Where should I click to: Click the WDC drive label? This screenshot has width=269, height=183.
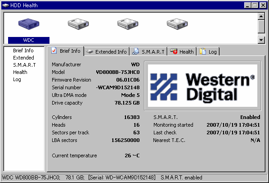coord(29,40)
